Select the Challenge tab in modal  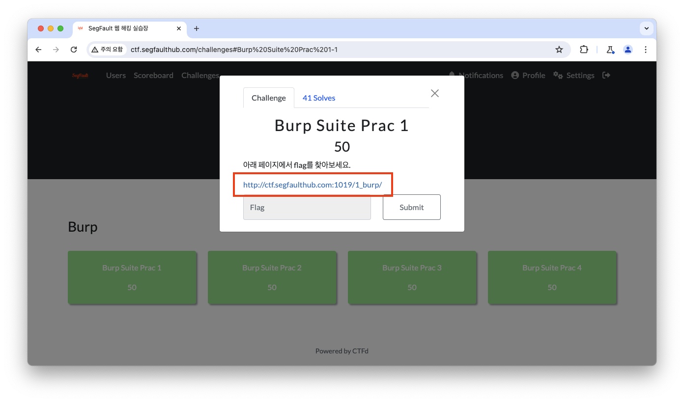[x=269, y=98]
